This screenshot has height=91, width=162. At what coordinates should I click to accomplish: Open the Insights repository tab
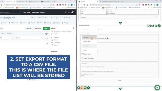[56, 23]
